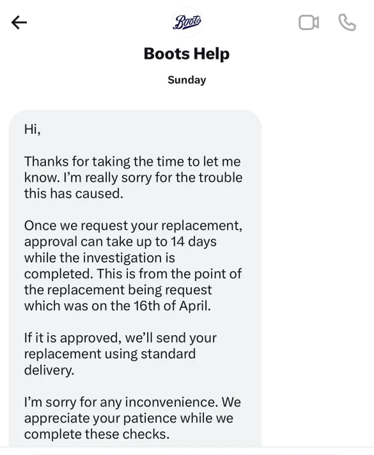This screenshot has width=374, height=455.
Task: Open the Boots Help conversation title
Action: (x=187, y=54)
